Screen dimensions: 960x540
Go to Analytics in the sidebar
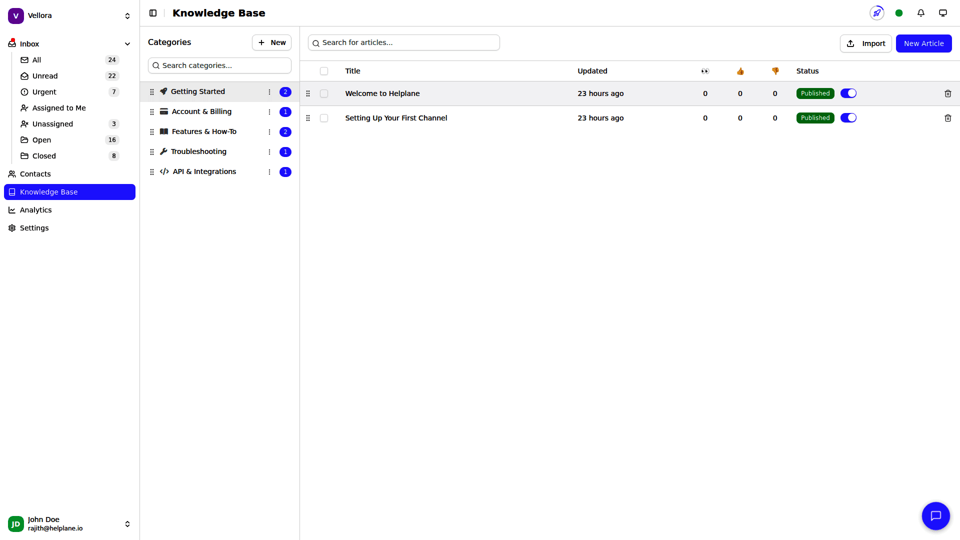35,210
